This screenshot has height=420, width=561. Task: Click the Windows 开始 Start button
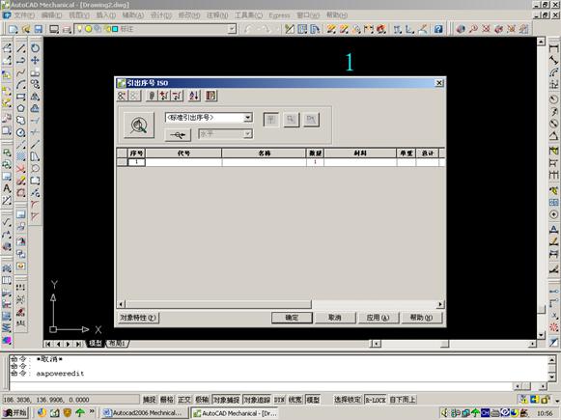click(x=14, y=413)
